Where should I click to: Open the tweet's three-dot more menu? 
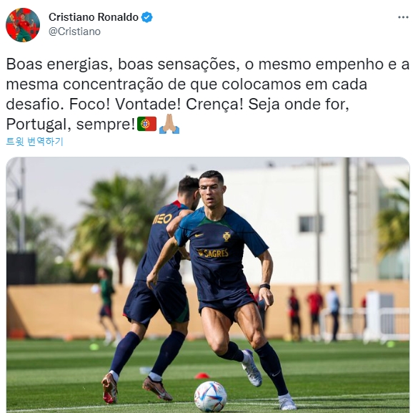click(403, 17)
